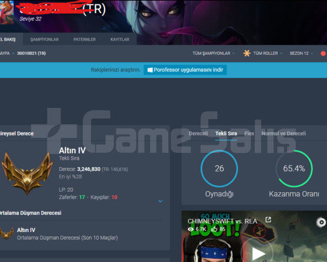This screenshot has height=262, width=327.
Task: Click the Windows logo in the download button
Action: [x=150, y=70]
